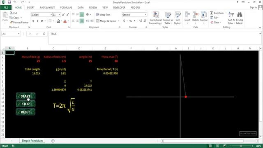The height and width of the screenshot is (148, 263).
Task: Open Cell Styles gallery
Action: pos(178,18)
